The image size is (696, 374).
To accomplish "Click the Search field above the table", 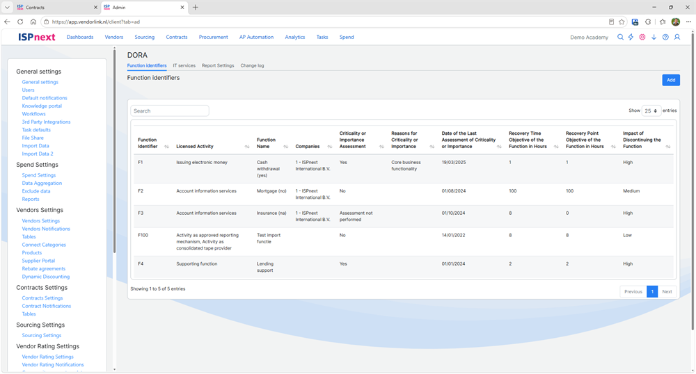I will tap(170, 111).
